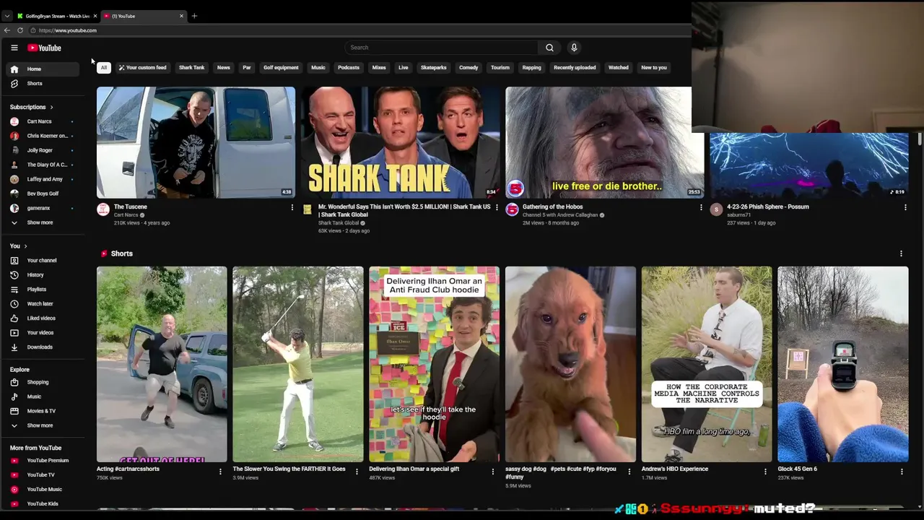Image resolution: width=924 pixels, height=520 pixels.
Task: Open the YouTube hamburger guide menu
Action: pos(14,48)
